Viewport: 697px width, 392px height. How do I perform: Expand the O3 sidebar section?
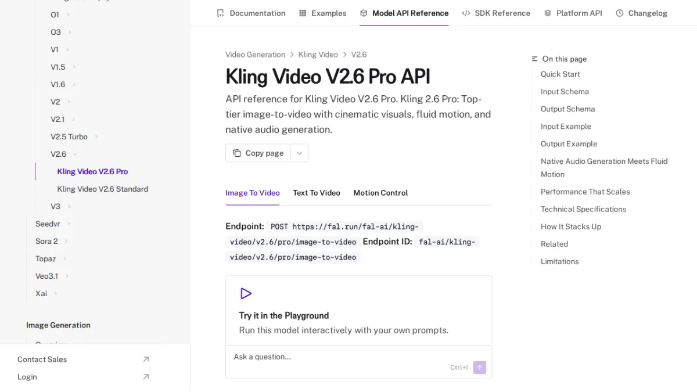[70, 32]
